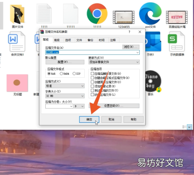The height and width of the screenshot is (175, 194).
Task: Click the WinRAR icon in dialog title bar
Action: coord(42,32)
